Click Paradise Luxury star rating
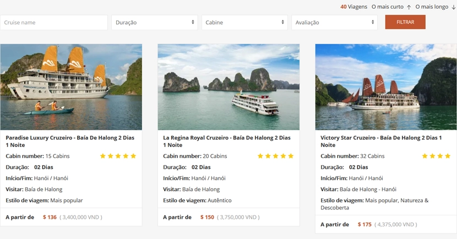457x239 pixels. tap(118, 156)
